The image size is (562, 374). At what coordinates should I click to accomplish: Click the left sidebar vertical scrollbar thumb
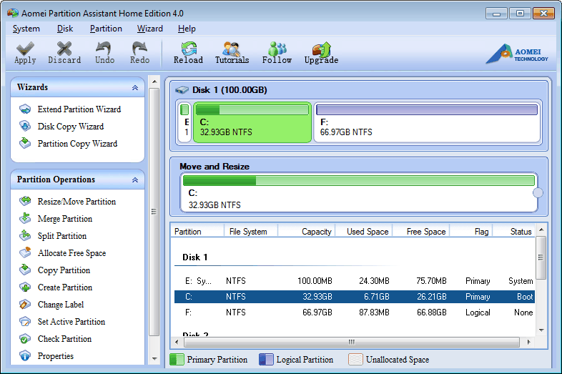pos(154,212)
